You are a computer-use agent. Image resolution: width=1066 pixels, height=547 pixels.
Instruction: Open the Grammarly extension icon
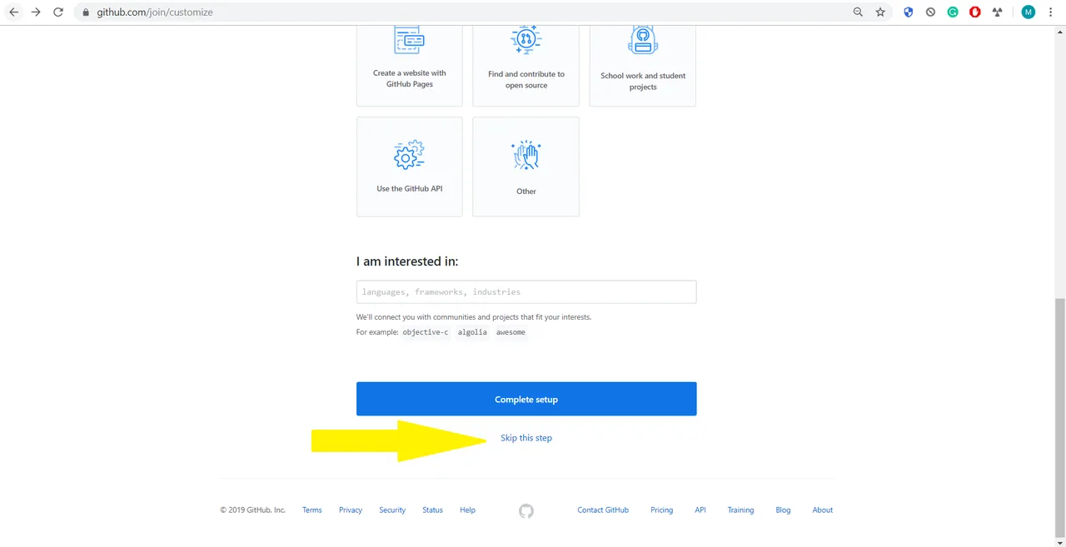pos(953,12)
